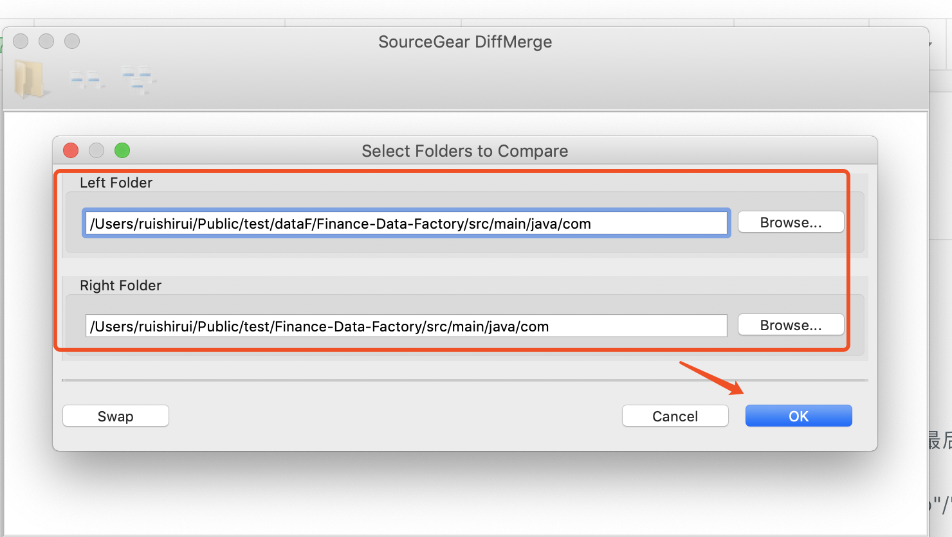Swap the left and right folders
Viewport: 952px width, 537px height.
pyautogui.click(x=115, y=416)
